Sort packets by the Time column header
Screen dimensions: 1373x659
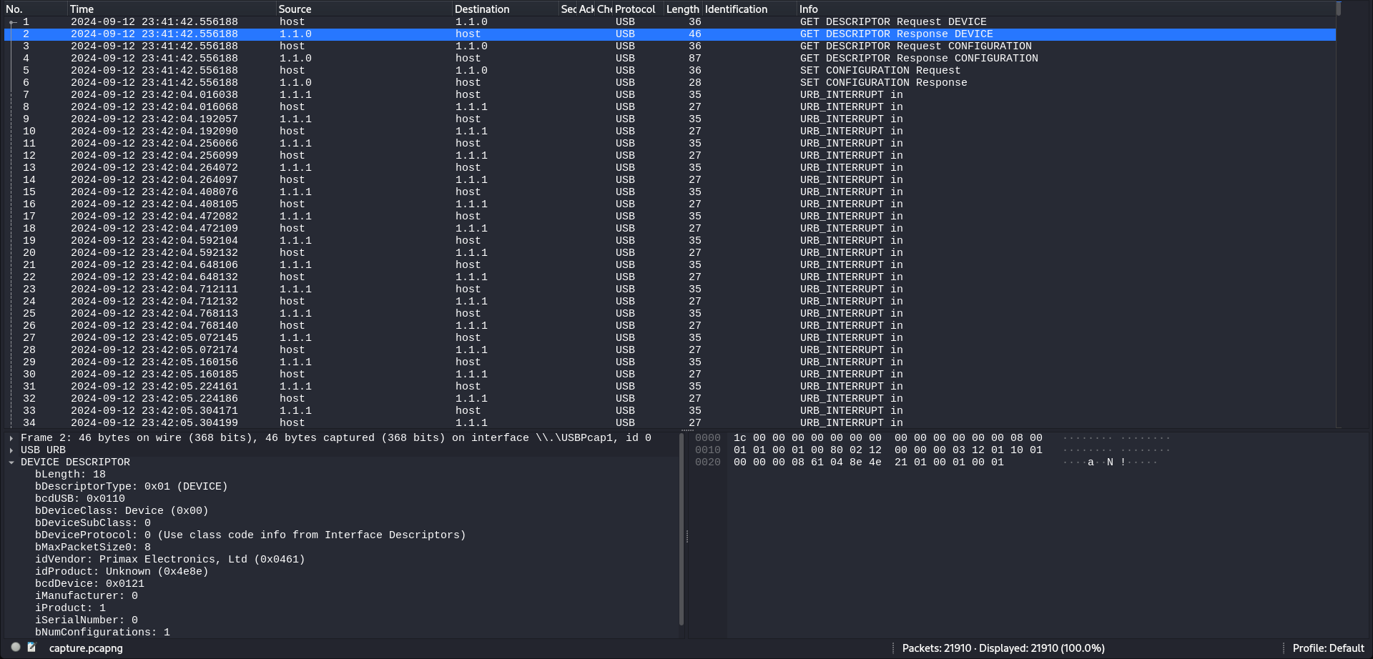click(82, 9)
